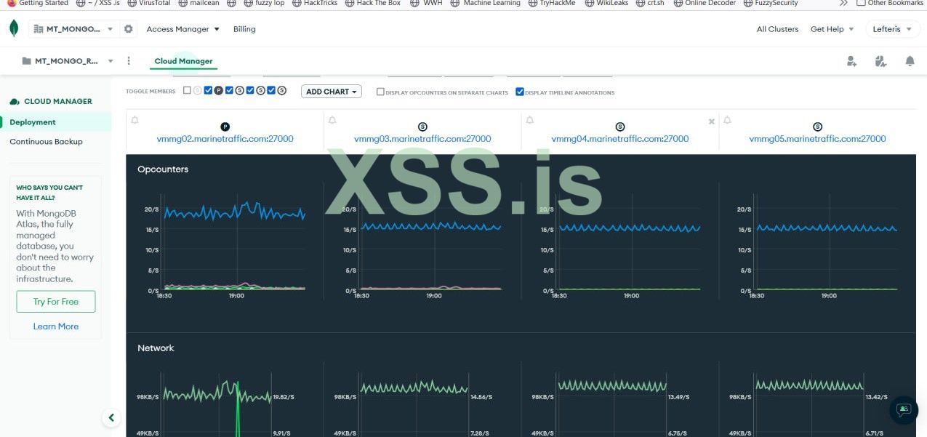Click the MongoDB leaf logo
The image size is (927, 437).
coord(14,29)
